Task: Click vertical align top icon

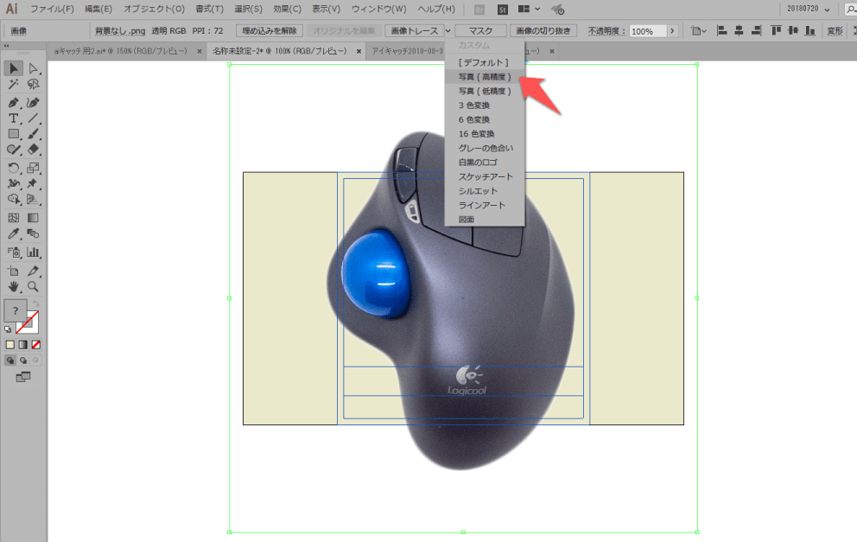Action: (776, 30)
